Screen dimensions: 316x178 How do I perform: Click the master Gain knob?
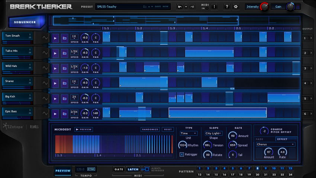(290, 7)
